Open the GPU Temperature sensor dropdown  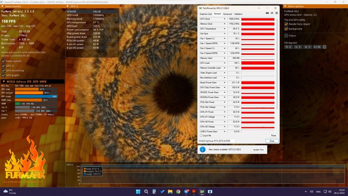(224, 29)
